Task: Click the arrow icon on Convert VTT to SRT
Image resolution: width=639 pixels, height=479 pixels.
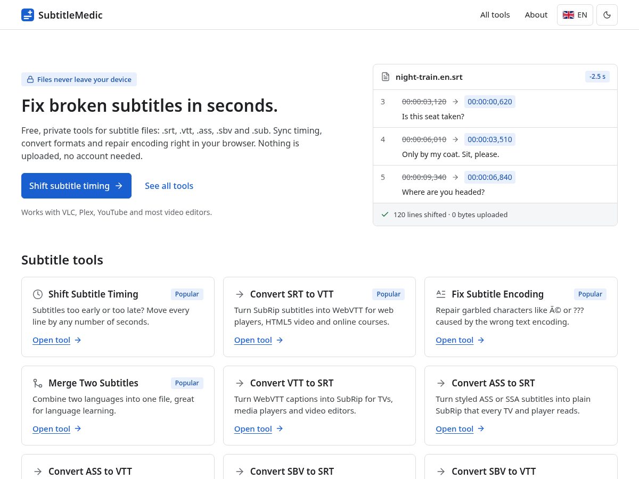Action: [240, 383]
